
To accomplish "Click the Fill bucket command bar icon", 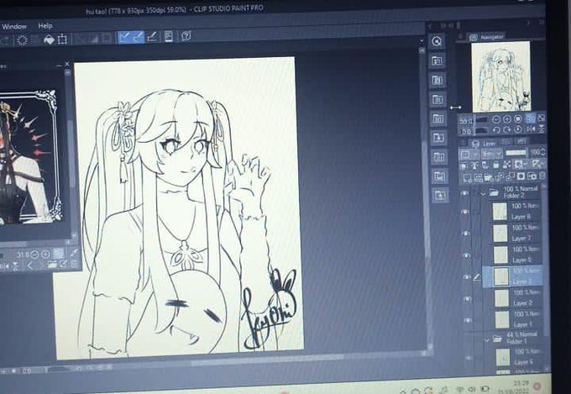I will 49,39.
